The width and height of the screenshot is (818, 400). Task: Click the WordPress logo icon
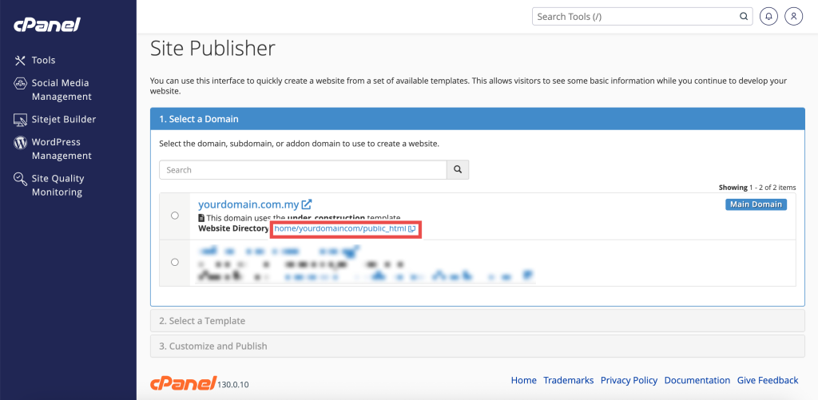coord(20,142)
